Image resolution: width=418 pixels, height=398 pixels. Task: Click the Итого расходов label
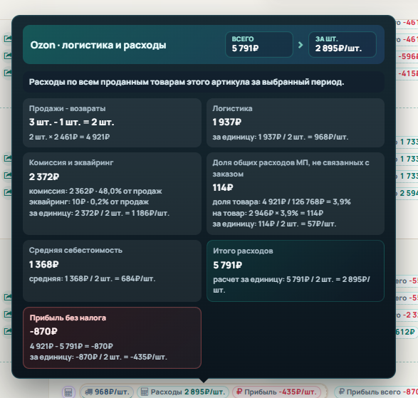(x=243, y=251)
